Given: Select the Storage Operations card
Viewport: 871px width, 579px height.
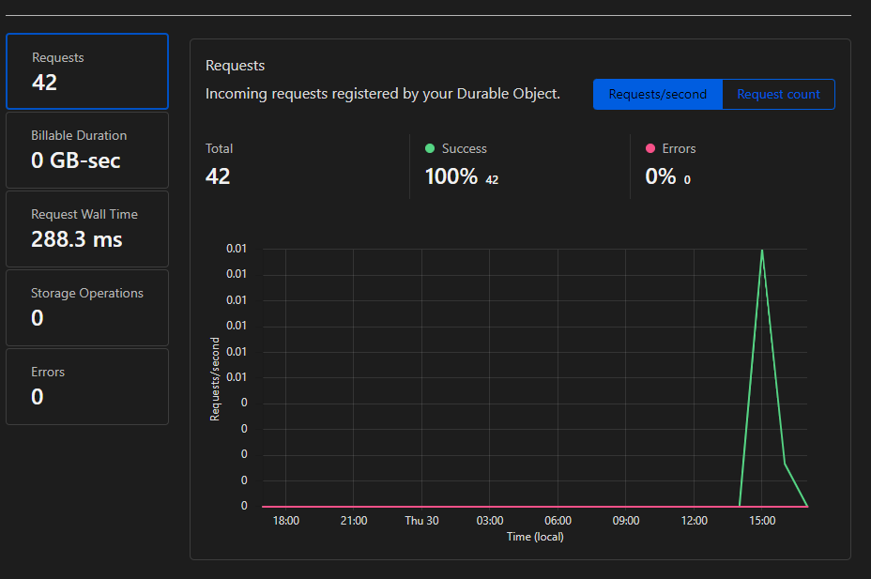Looking at the screenshot, I should click(86, 308).
